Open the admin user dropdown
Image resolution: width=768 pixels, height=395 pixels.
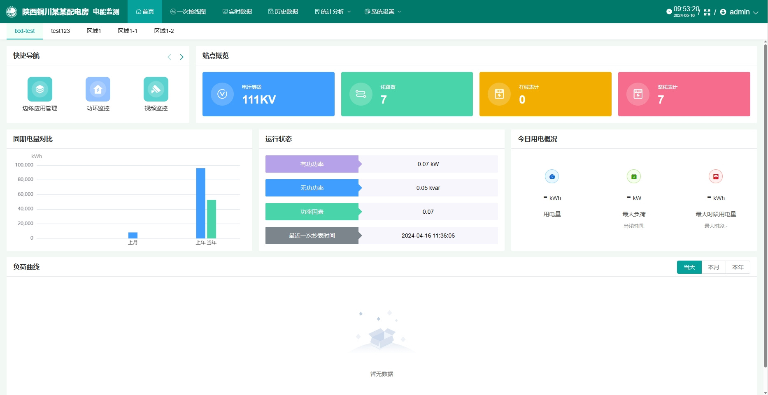pos(740,12)
